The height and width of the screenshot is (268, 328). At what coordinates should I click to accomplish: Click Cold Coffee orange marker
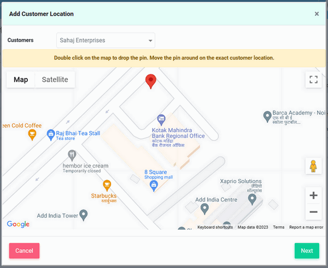tap(32, 135)
